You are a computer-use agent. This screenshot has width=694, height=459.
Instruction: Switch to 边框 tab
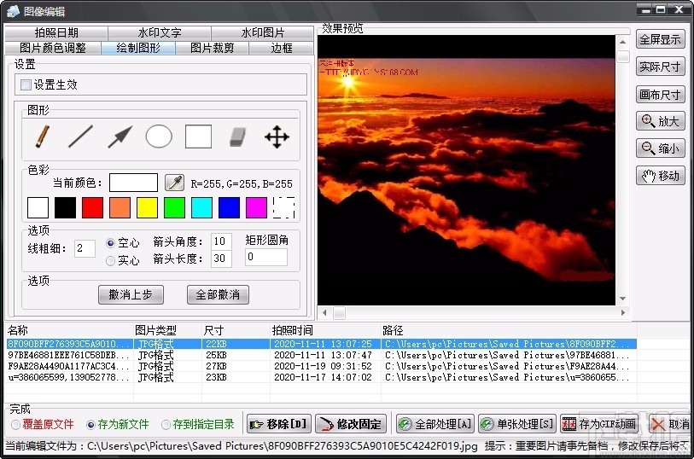click(282, 48)
